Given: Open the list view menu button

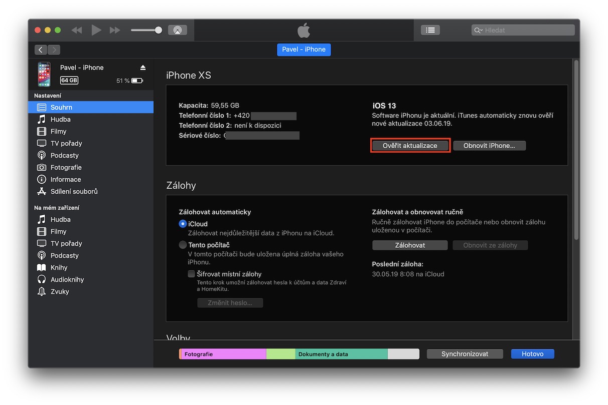Looking at the screenshot, I should click(430, 30).
